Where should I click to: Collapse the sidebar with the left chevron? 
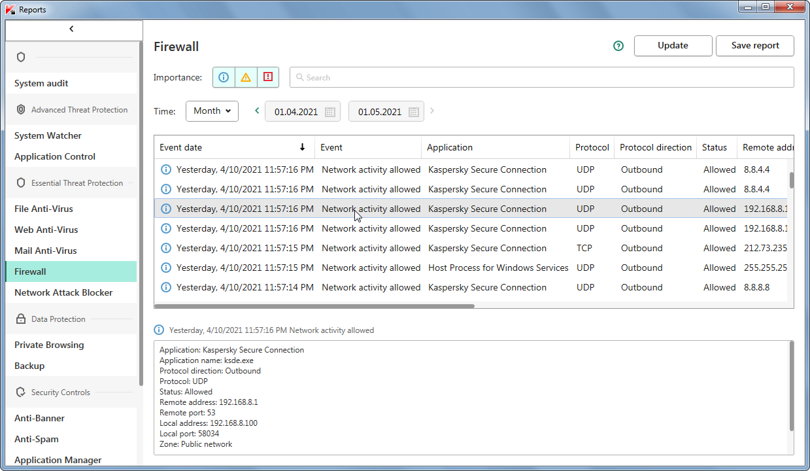click(71, 29)
